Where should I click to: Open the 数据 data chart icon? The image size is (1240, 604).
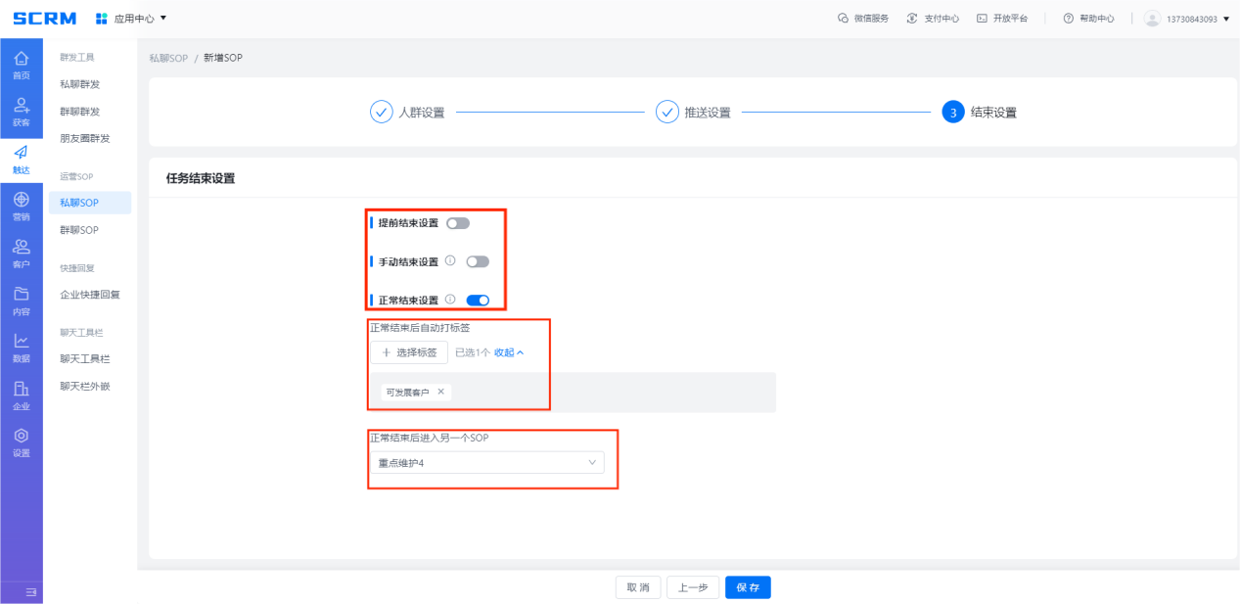pos(21,348)
